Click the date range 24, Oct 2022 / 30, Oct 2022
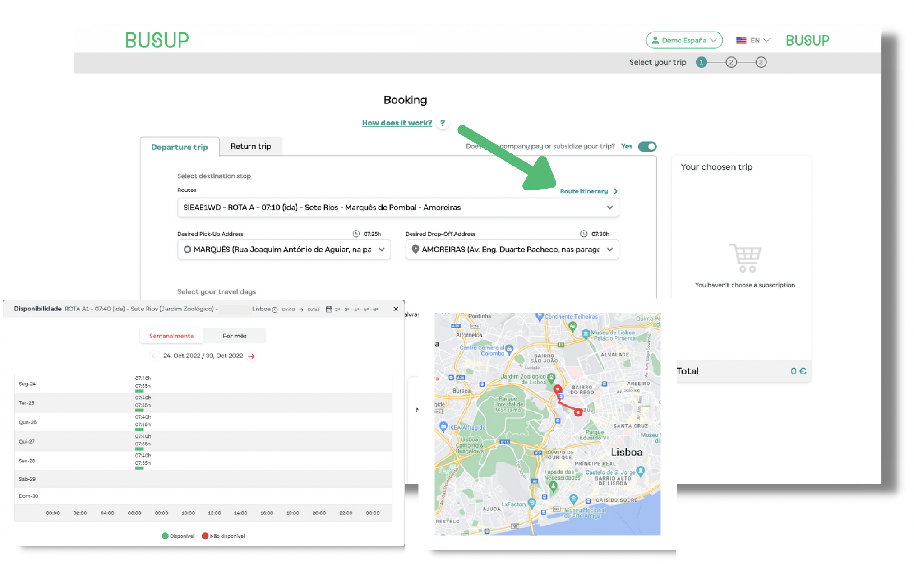The width and height of the screenshot is (914, 564). (x=203, y=356)
